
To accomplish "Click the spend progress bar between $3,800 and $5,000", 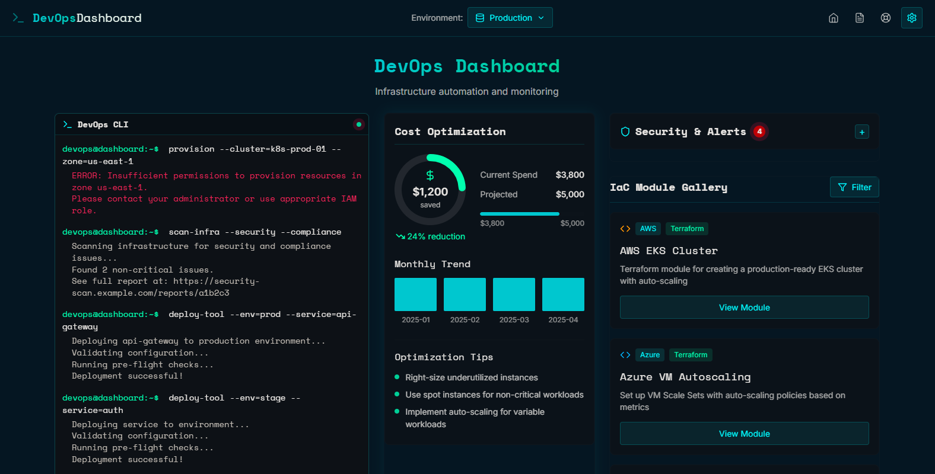I will click(532, 214).
